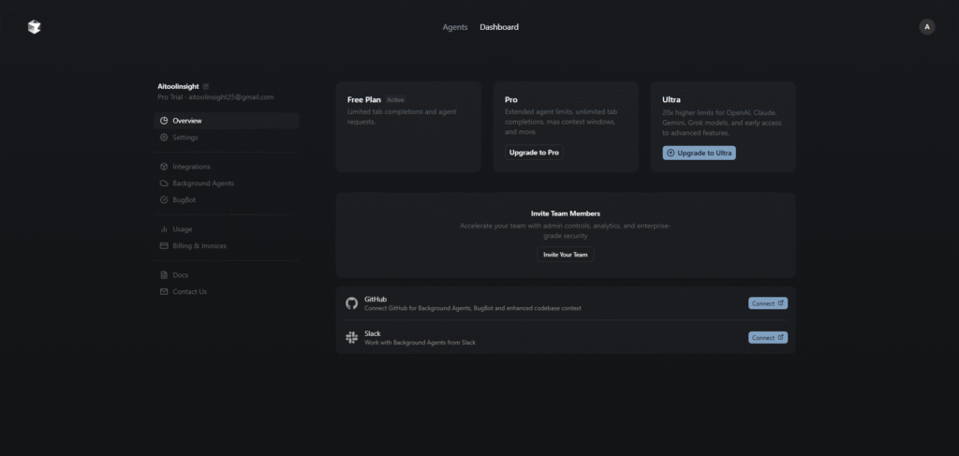Open the account avatar labeled A
Viewport: 959px width, 456px height.
[926, 27]
